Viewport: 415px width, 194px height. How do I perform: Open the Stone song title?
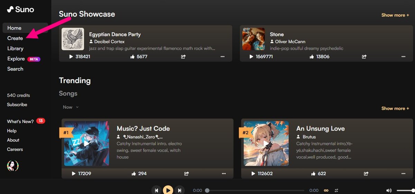[277, 34]
